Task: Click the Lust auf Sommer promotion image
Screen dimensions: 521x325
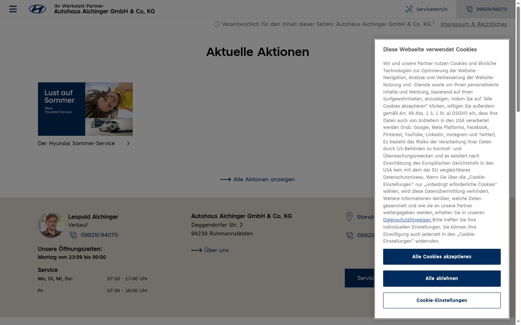Action: (x=85, y=109)
